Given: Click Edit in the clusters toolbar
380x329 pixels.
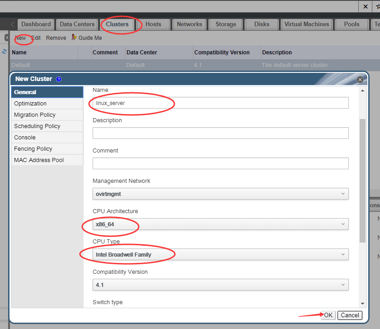Looking at the screenshot, I should (x=36, y=38).
